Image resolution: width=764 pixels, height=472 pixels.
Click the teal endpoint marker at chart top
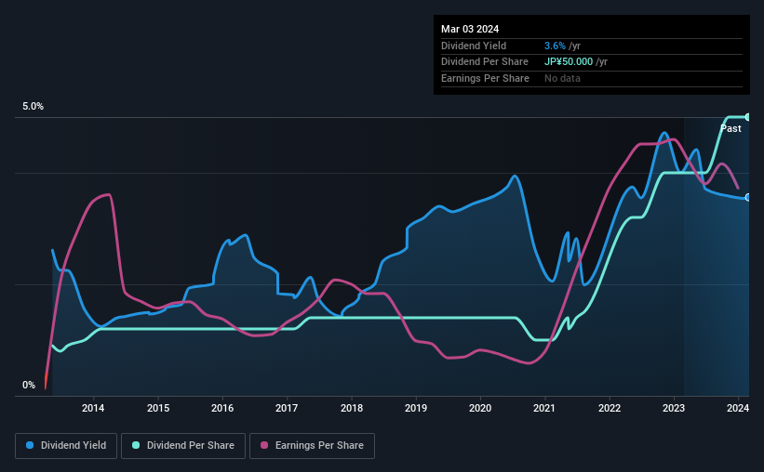coord(748,117)
